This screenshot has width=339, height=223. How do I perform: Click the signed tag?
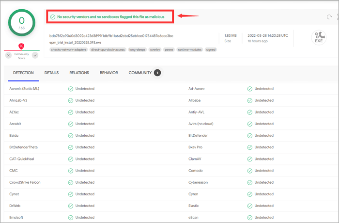[211, 49]
